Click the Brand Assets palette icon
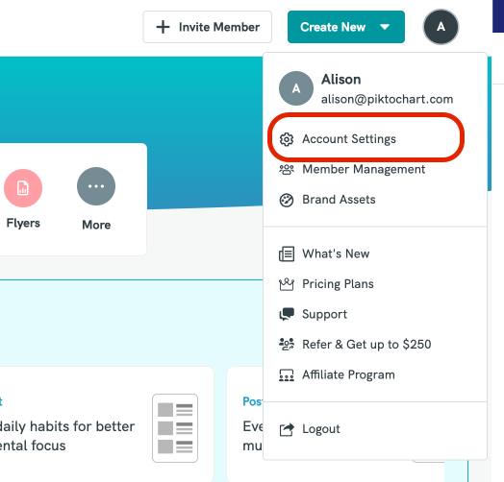Screen dimensions: 504x482 pyautogui.click(x=286, y=201)
